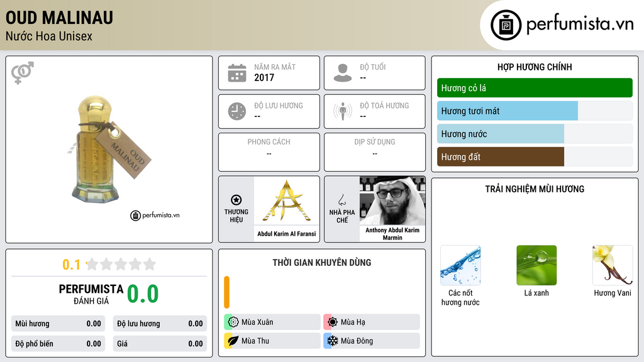
Task: Click the DỊP SỬ DỤNG occasion box
Action: 375,152
